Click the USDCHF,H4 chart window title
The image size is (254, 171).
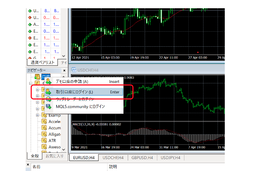[88, 70]
